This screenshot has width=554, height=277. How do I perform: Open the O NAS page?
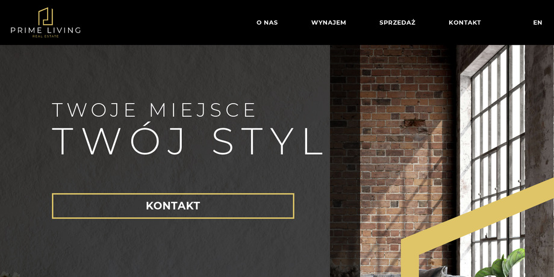point(267,23)
